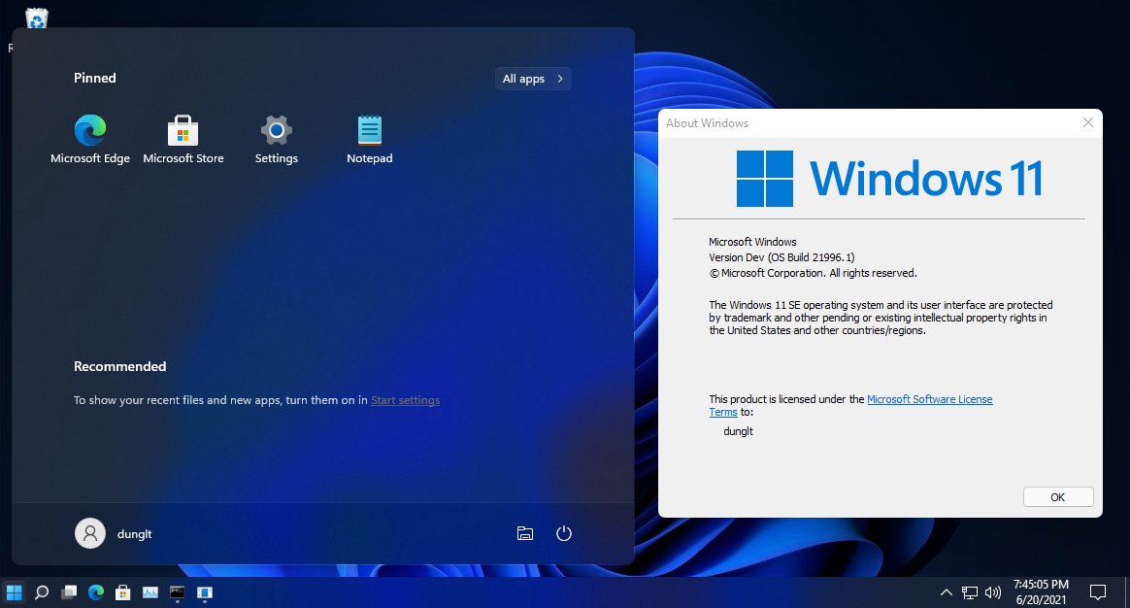Click the "Pinned" heading in Start menu
This screenshot has width=1130, height=608.
point(94,78)
